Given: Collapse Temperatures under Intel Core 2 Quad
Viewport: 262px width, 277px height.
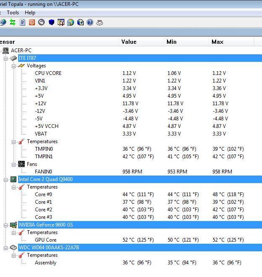Looking at the screenshot, I should point(13,187).
